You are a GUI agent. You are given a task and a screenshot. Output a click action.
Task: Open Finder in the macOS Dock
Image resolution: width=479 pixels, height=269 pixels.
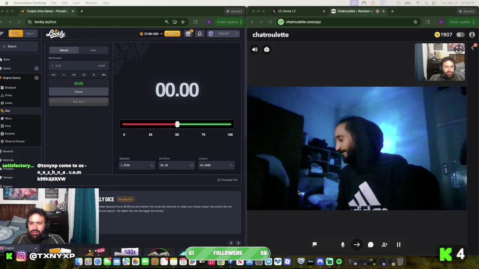pos(79,262)
